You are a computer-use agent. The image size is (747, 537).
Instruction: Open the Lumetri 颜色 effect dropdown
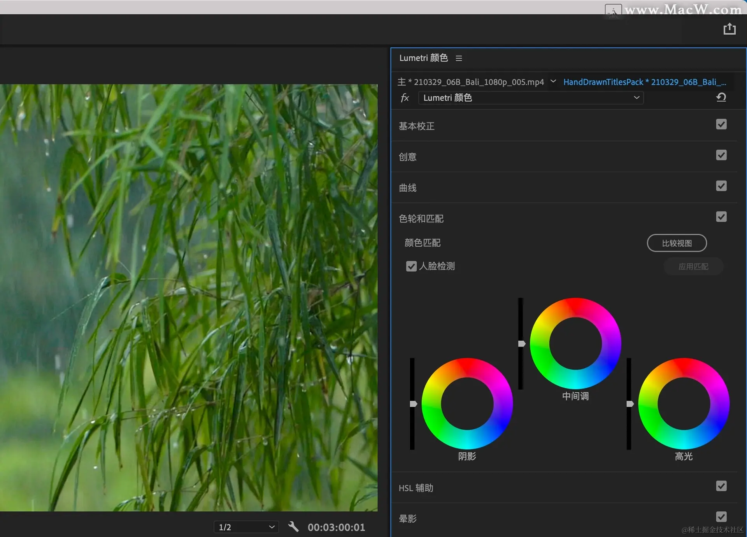tap(531, 98)
